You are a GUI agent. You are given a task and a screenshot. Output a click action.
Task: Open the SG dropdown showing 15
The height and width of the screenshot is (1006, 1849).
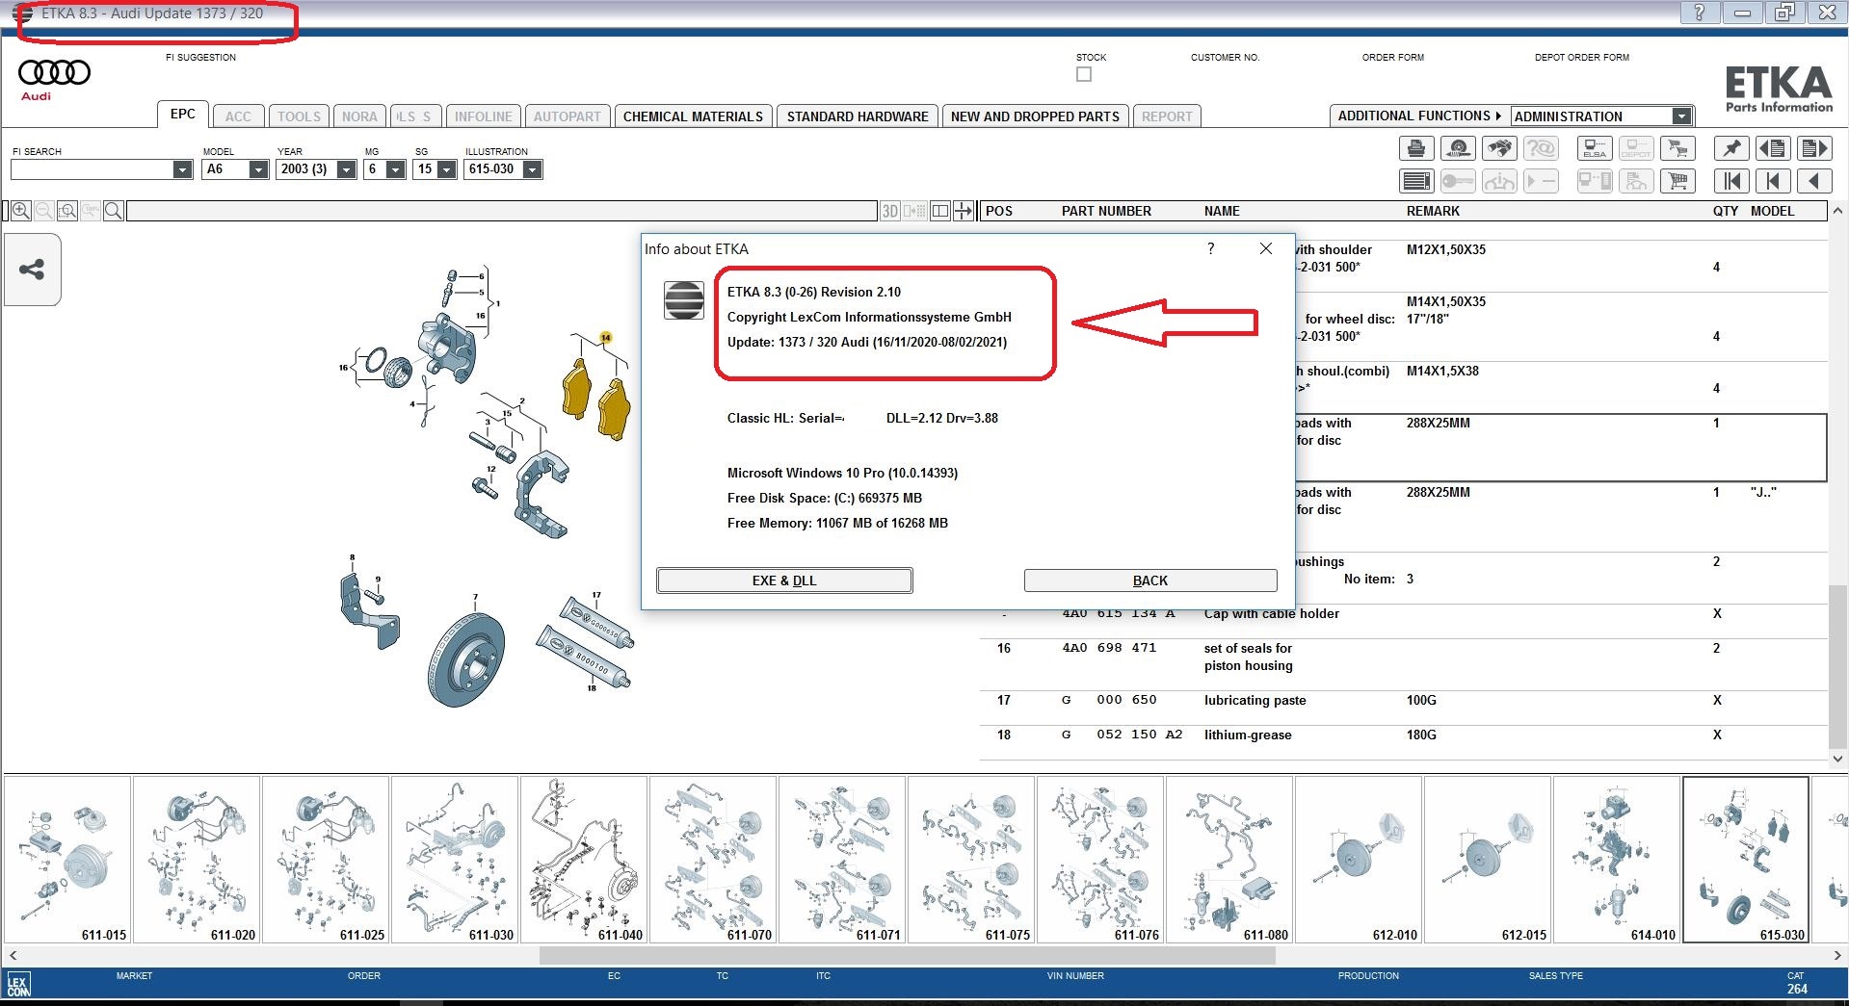point(446,169)
